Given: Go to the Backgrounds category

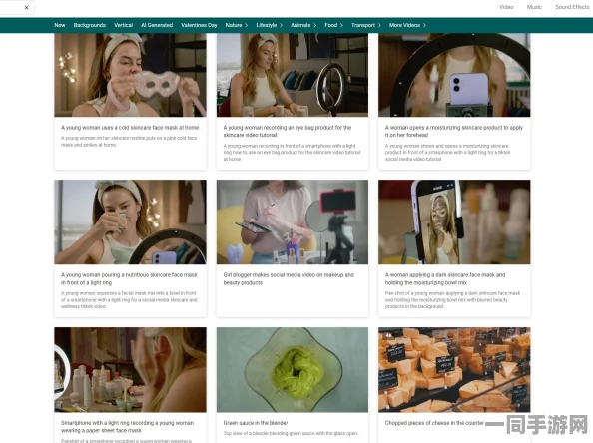Looking at the screenshot, I should [x=90, y=25].
